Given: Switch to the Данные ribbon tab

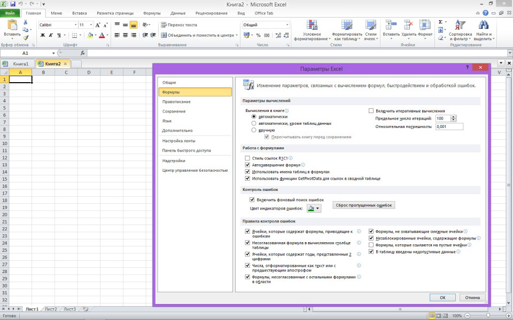Looking at the screenshot, I should [178, 13].
